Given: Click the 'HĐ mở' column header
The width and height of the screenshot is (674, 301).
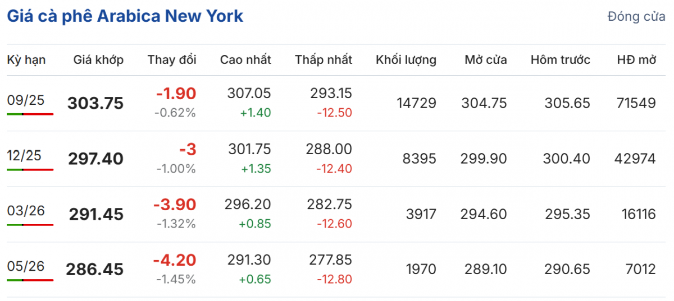Looking at the screenshot, I should tap(636, 60).
